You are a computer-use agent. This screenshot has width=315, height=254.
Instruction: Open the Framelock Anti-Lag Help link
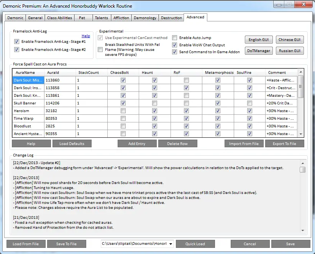point(86,36)
